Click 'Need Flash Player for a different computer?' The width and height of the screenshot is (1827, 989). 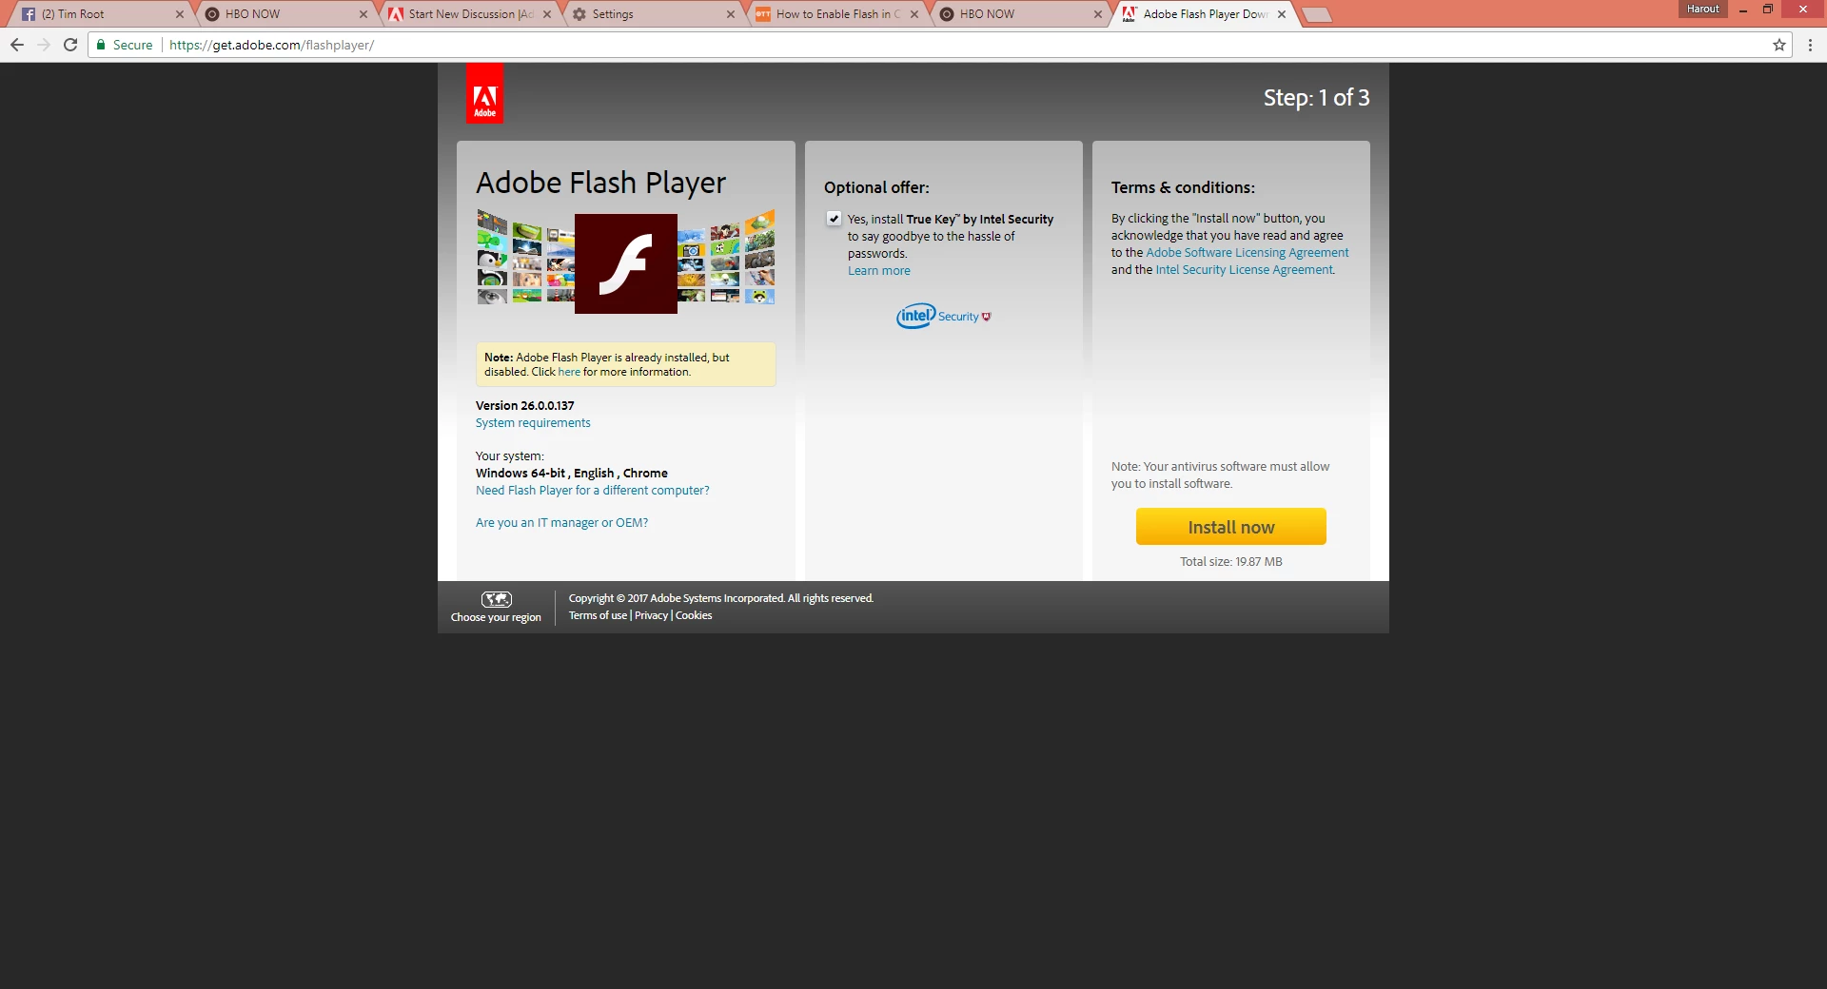click(x=593, y=491)
